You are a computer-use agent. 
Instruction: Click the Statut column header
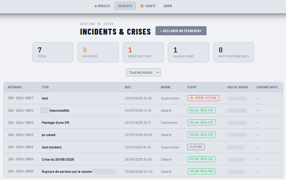[192, 87]
